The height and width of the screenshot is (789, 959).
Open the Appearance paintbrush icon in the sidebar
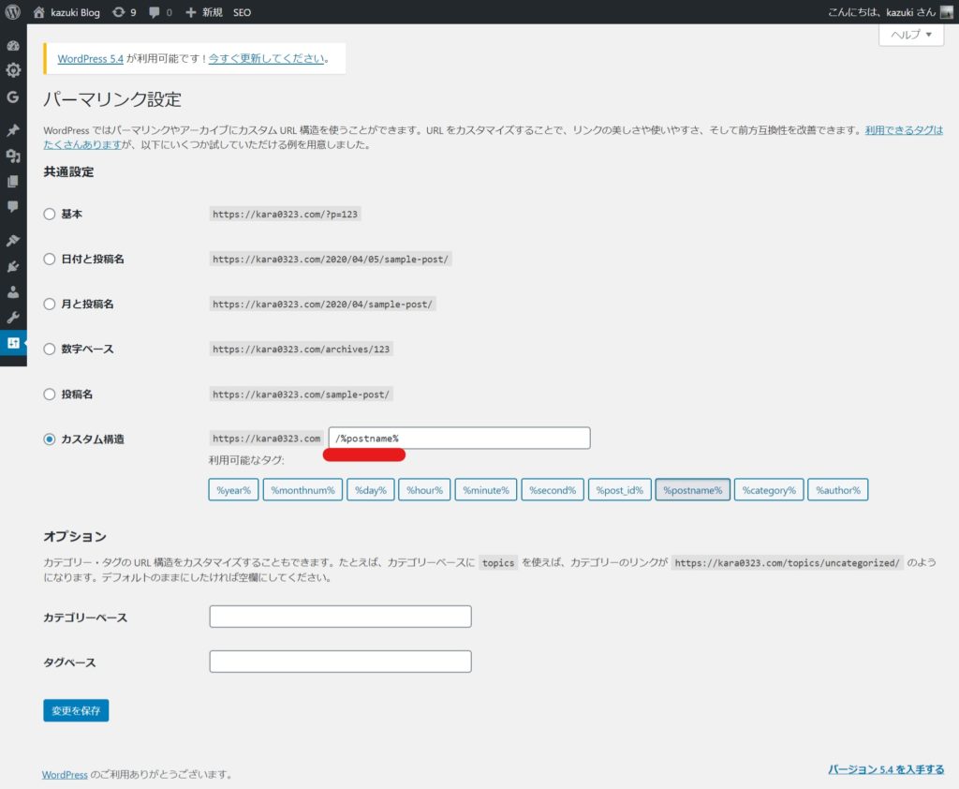13,241
